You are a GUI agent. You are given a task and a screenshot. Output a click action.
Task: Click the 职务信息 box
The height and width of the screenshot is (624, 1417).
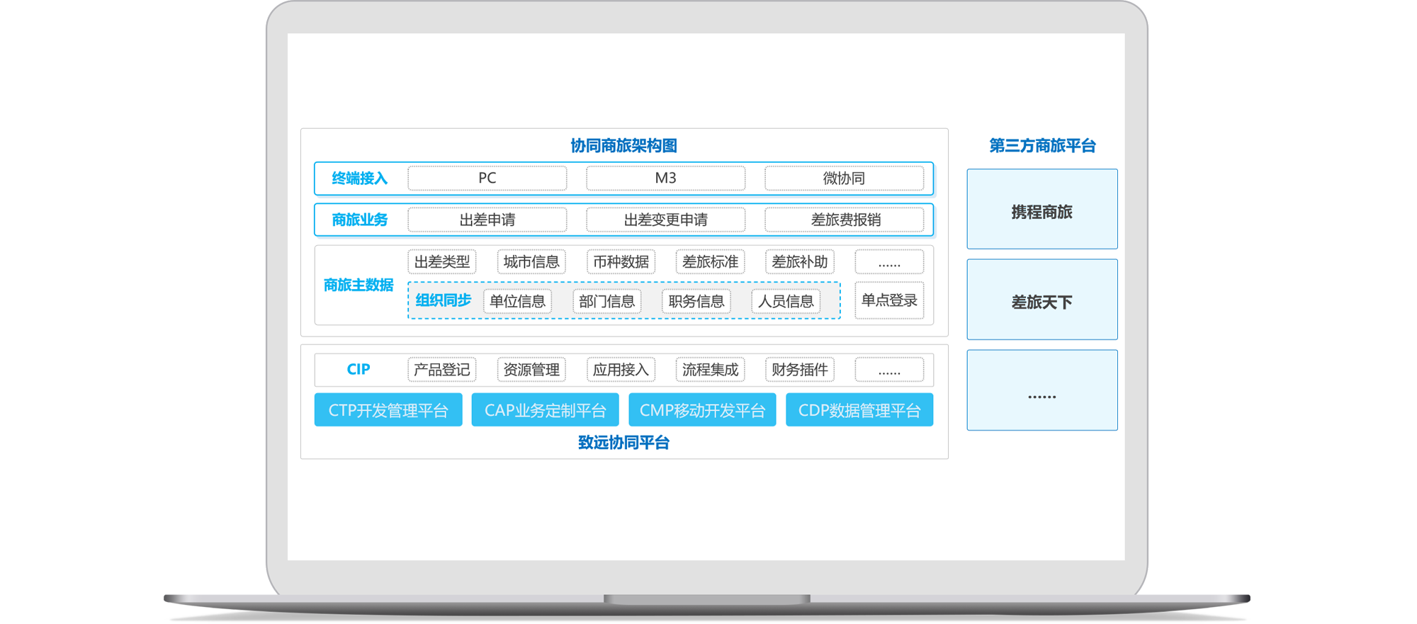click(x=696, y=301)
